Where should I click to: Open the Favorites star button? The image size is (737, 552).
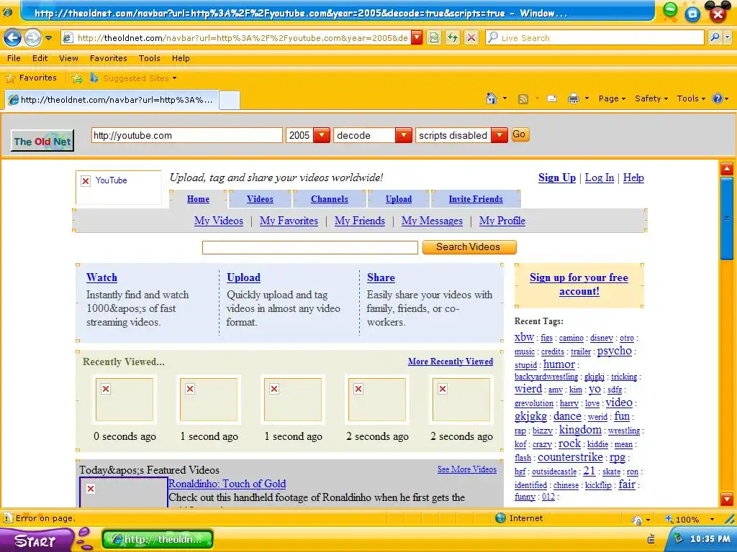pyautogui.click(x=31, y=78)
